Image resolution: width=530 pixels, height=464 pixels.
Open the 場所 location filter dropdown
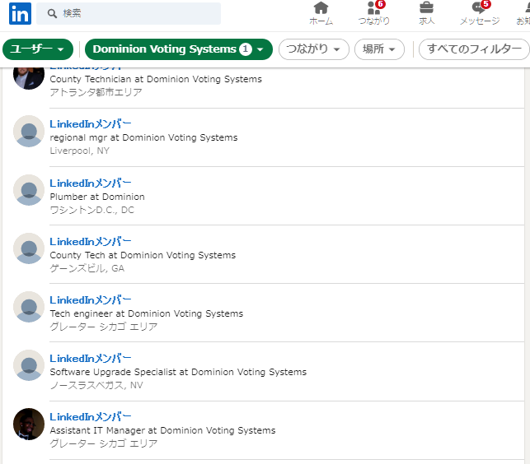[x=379, y=49]
